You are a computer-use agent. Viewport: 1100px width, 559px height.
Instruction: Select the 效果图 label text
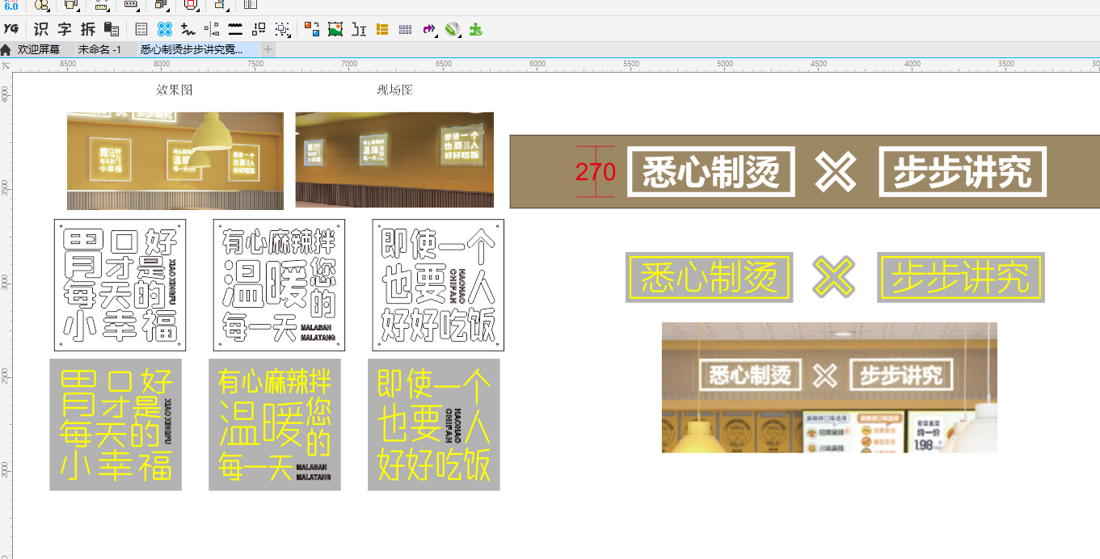point(175,90)
